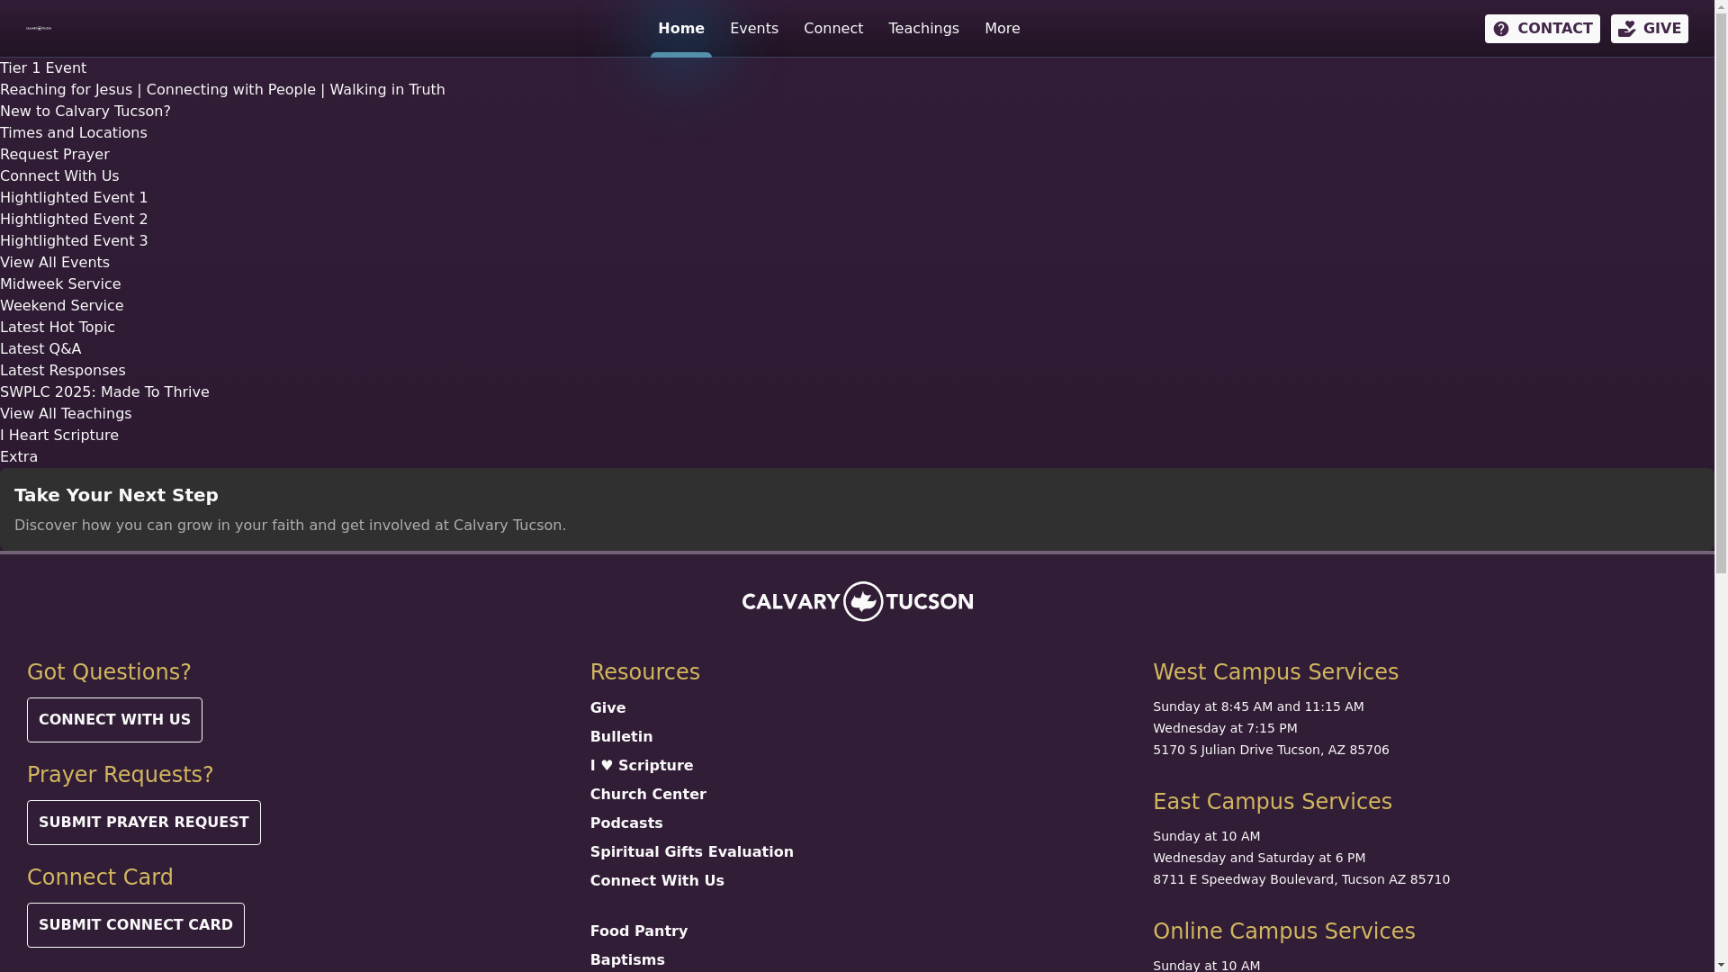Viewport: 1728px width, 972px height.
Task: Open View All Teachings link
Action: (66, 414)
